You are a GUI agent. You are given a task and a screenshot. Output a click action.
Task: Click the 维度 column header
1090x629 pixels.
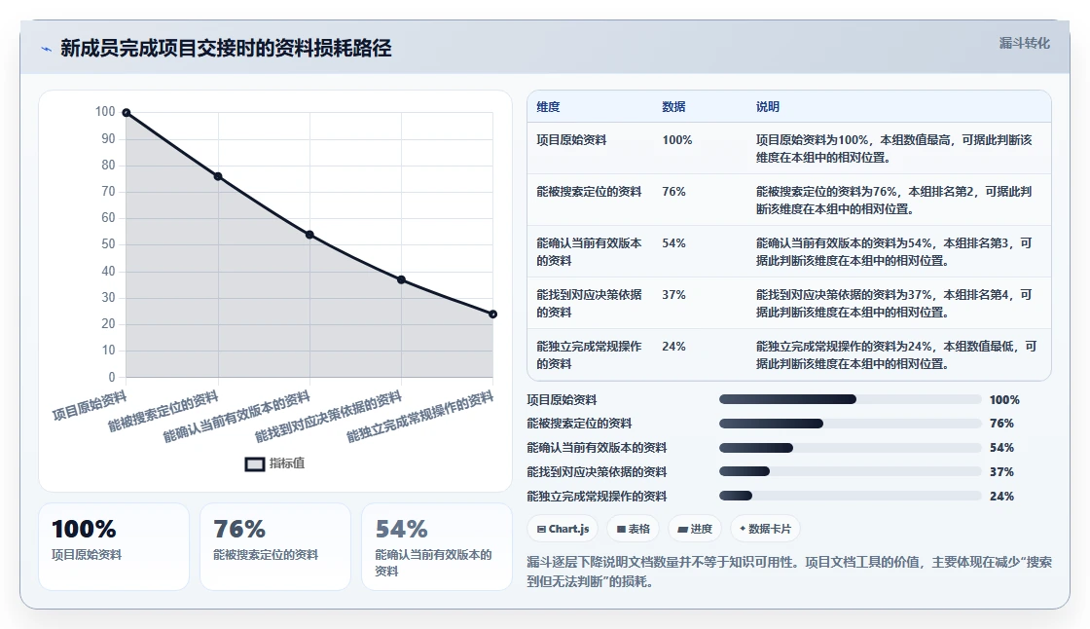coord(548,107)
